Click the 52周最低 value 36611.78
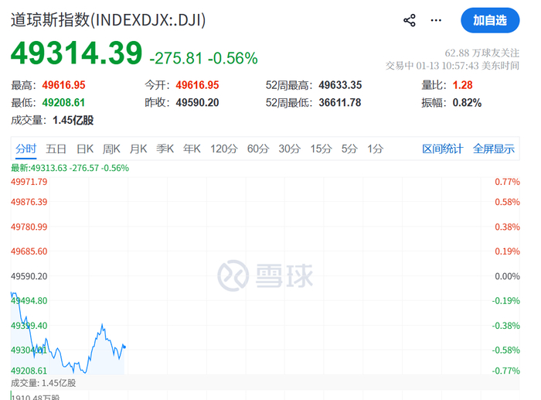This screenshot has width=541, height=400. [x=340, y=103]
